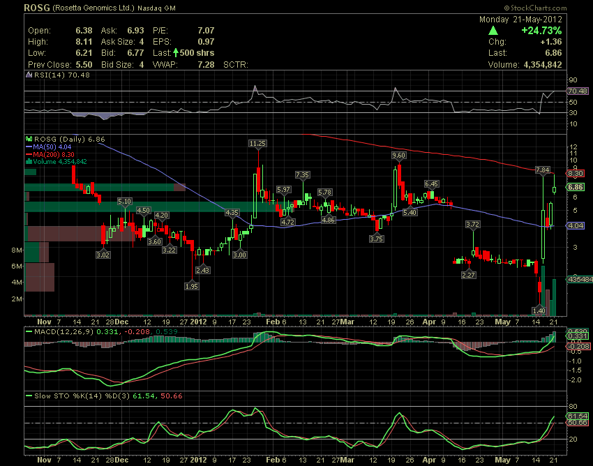Click the Slow STO %K(14) %D(3) label

82,396
